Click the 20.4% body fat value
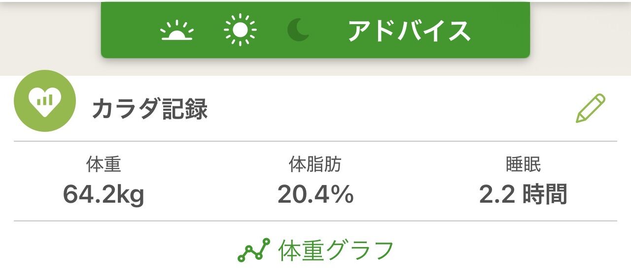631x276 pixels. click(315, 194)
